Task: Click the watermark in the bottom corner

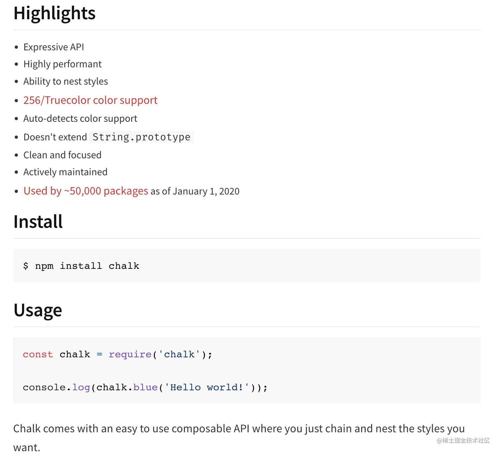Action: pos(463,440)
